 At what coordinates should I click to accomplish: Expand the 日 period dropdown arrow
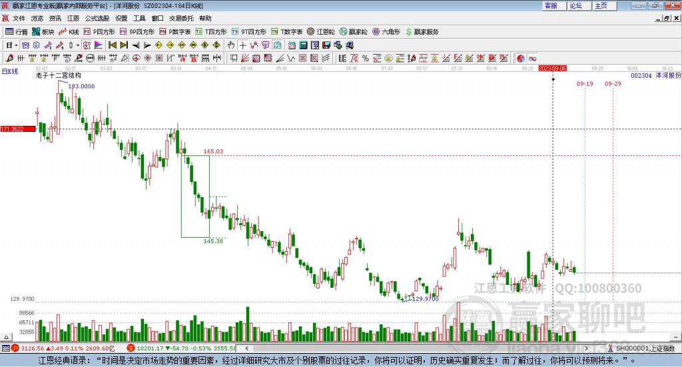16,45
